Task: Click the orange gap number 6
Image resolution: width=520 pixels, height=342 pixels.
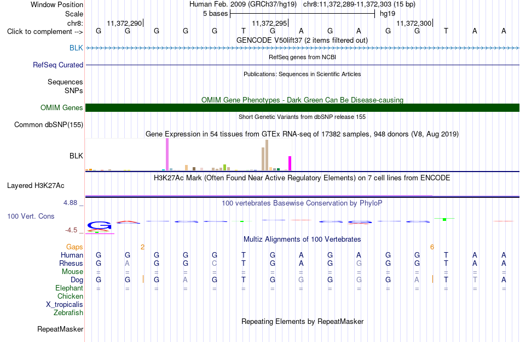Action: [432, 247]
